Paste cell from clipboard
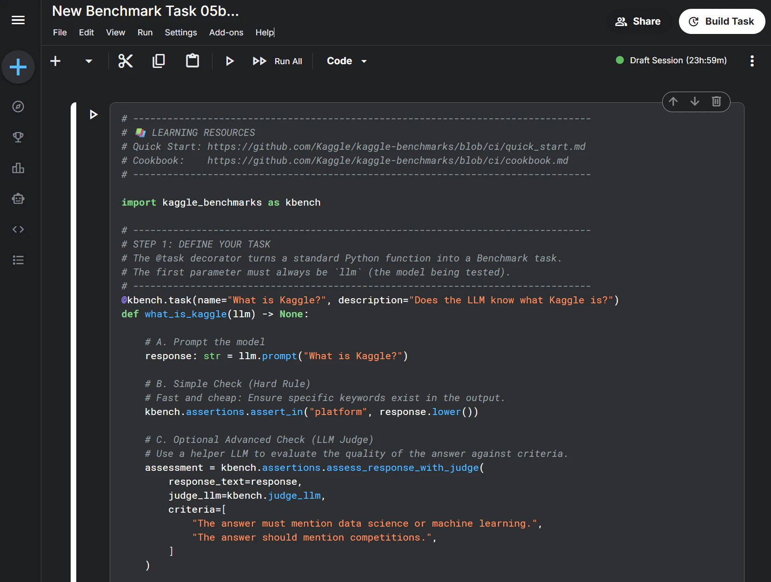This screenshot has width=771, height=582. 193,61
